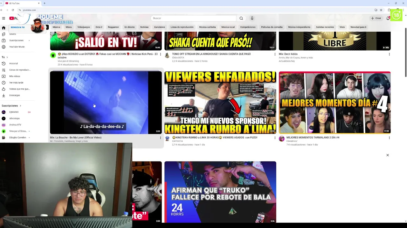Open options menu for Salió en TV video

[x=160, y=54]
